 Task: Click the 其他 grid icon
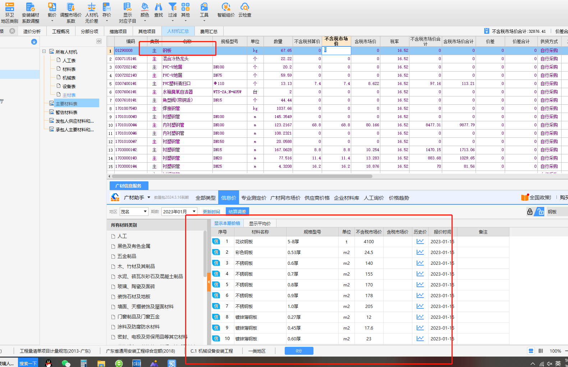click(x=185, y=7)
